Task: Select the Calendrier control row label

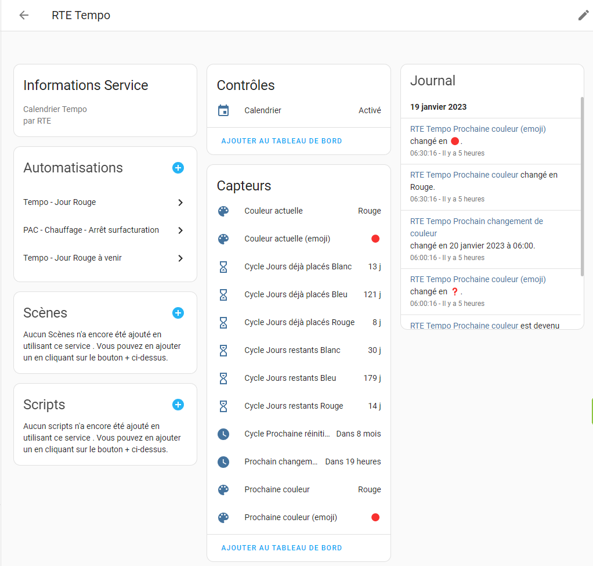Action: click(263, 110)
